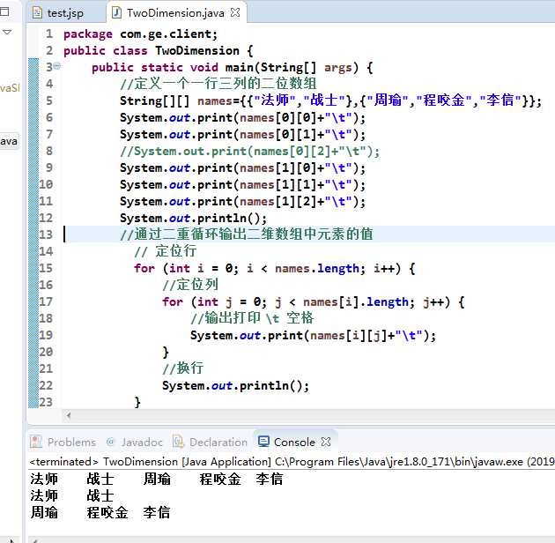Click the '<terminated> TwoDimension' console status line

click(x=292, y=462)
